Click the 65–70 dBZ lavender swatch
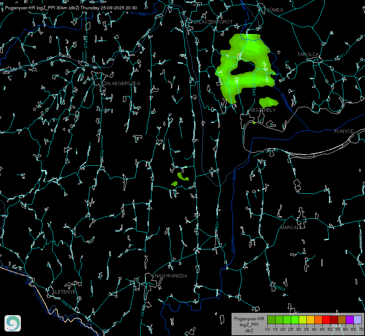 click(357, 320)
